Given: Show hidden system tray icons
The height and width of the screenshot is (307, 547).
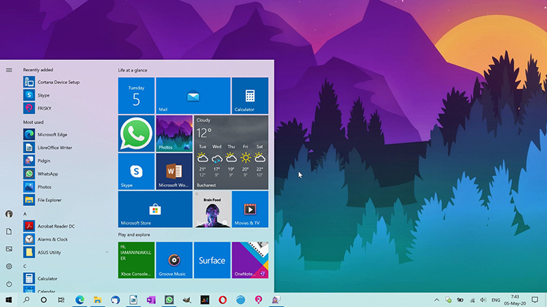Looking at the screenshot, I should [x=437, y=300].
